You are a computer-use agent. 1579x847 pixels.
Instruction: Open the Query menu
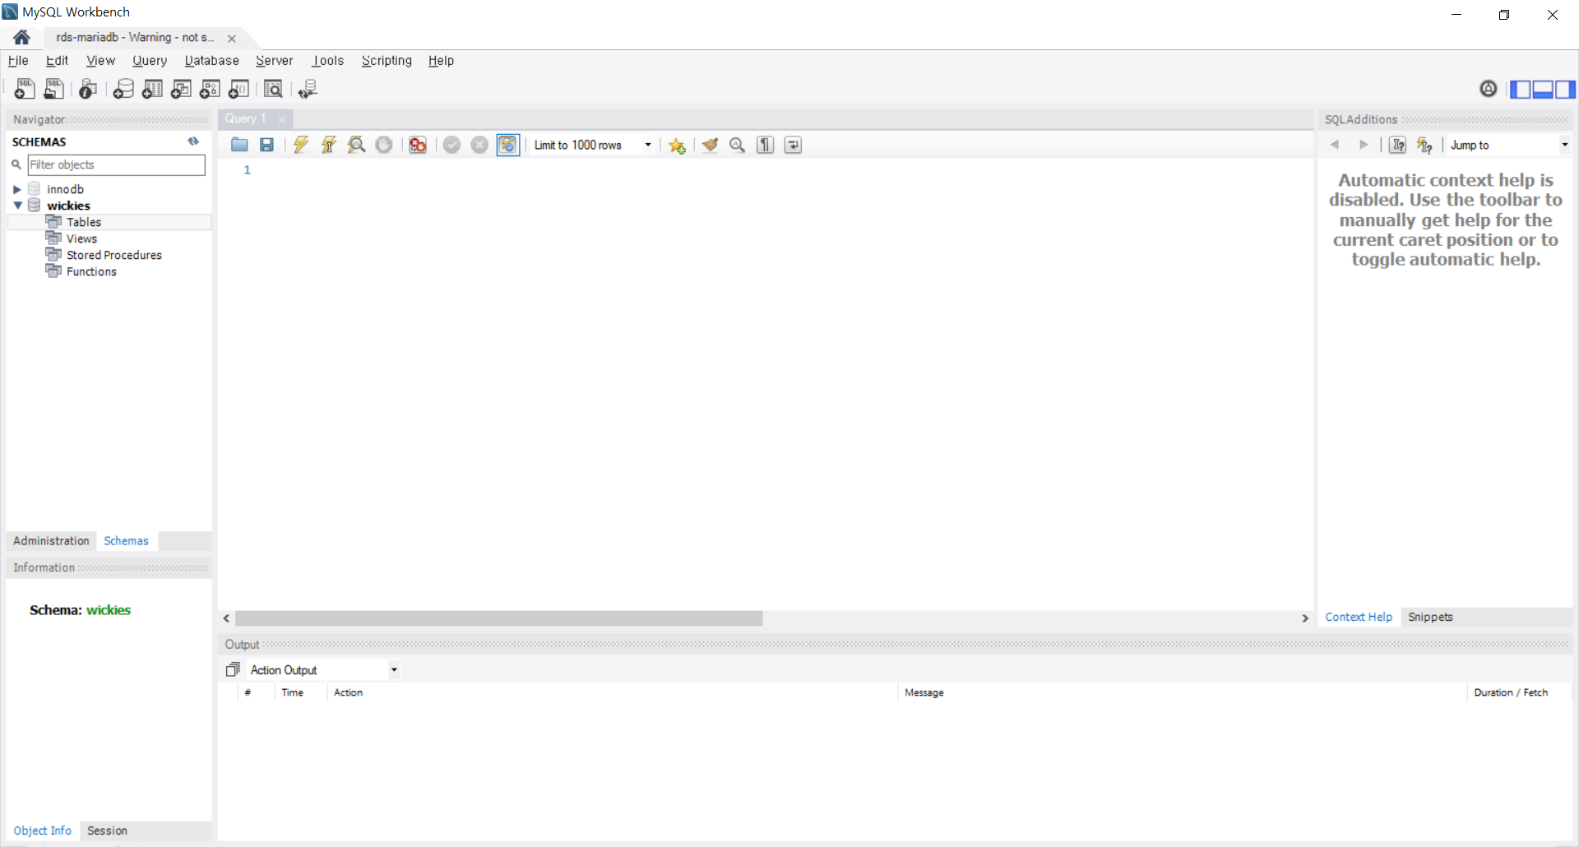click(150, 61)
